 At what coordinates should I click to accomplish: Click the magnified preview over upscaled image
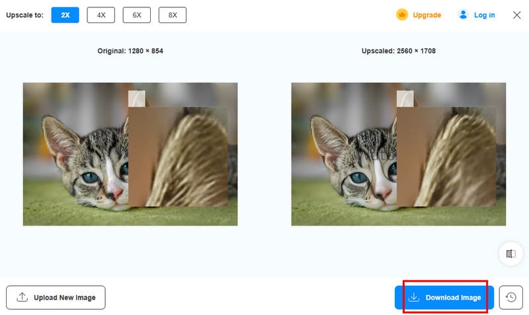[445, 156]
